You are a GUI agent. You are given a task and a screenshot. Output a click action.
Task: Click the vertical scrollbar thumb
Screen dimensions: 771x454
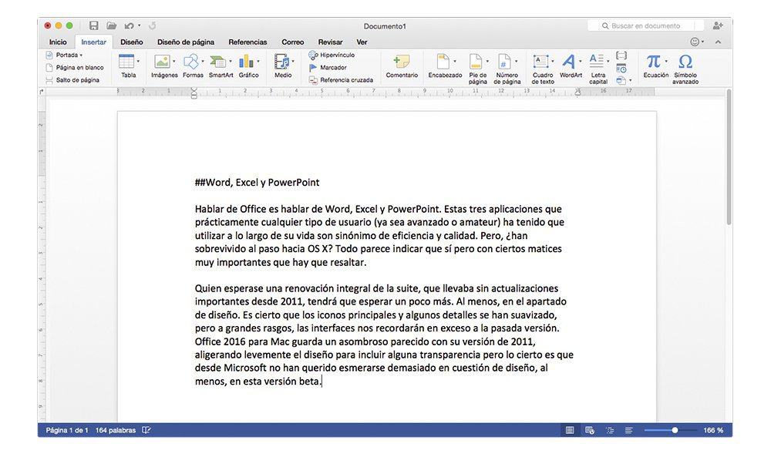pos(729,157)
